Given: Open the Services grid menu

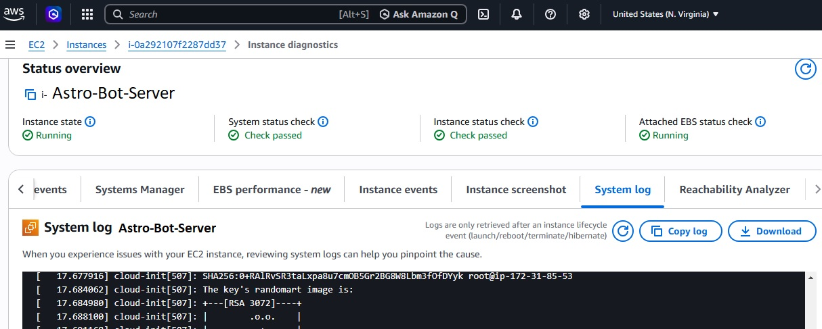Looking at the screenshot, I should (87, 14).
